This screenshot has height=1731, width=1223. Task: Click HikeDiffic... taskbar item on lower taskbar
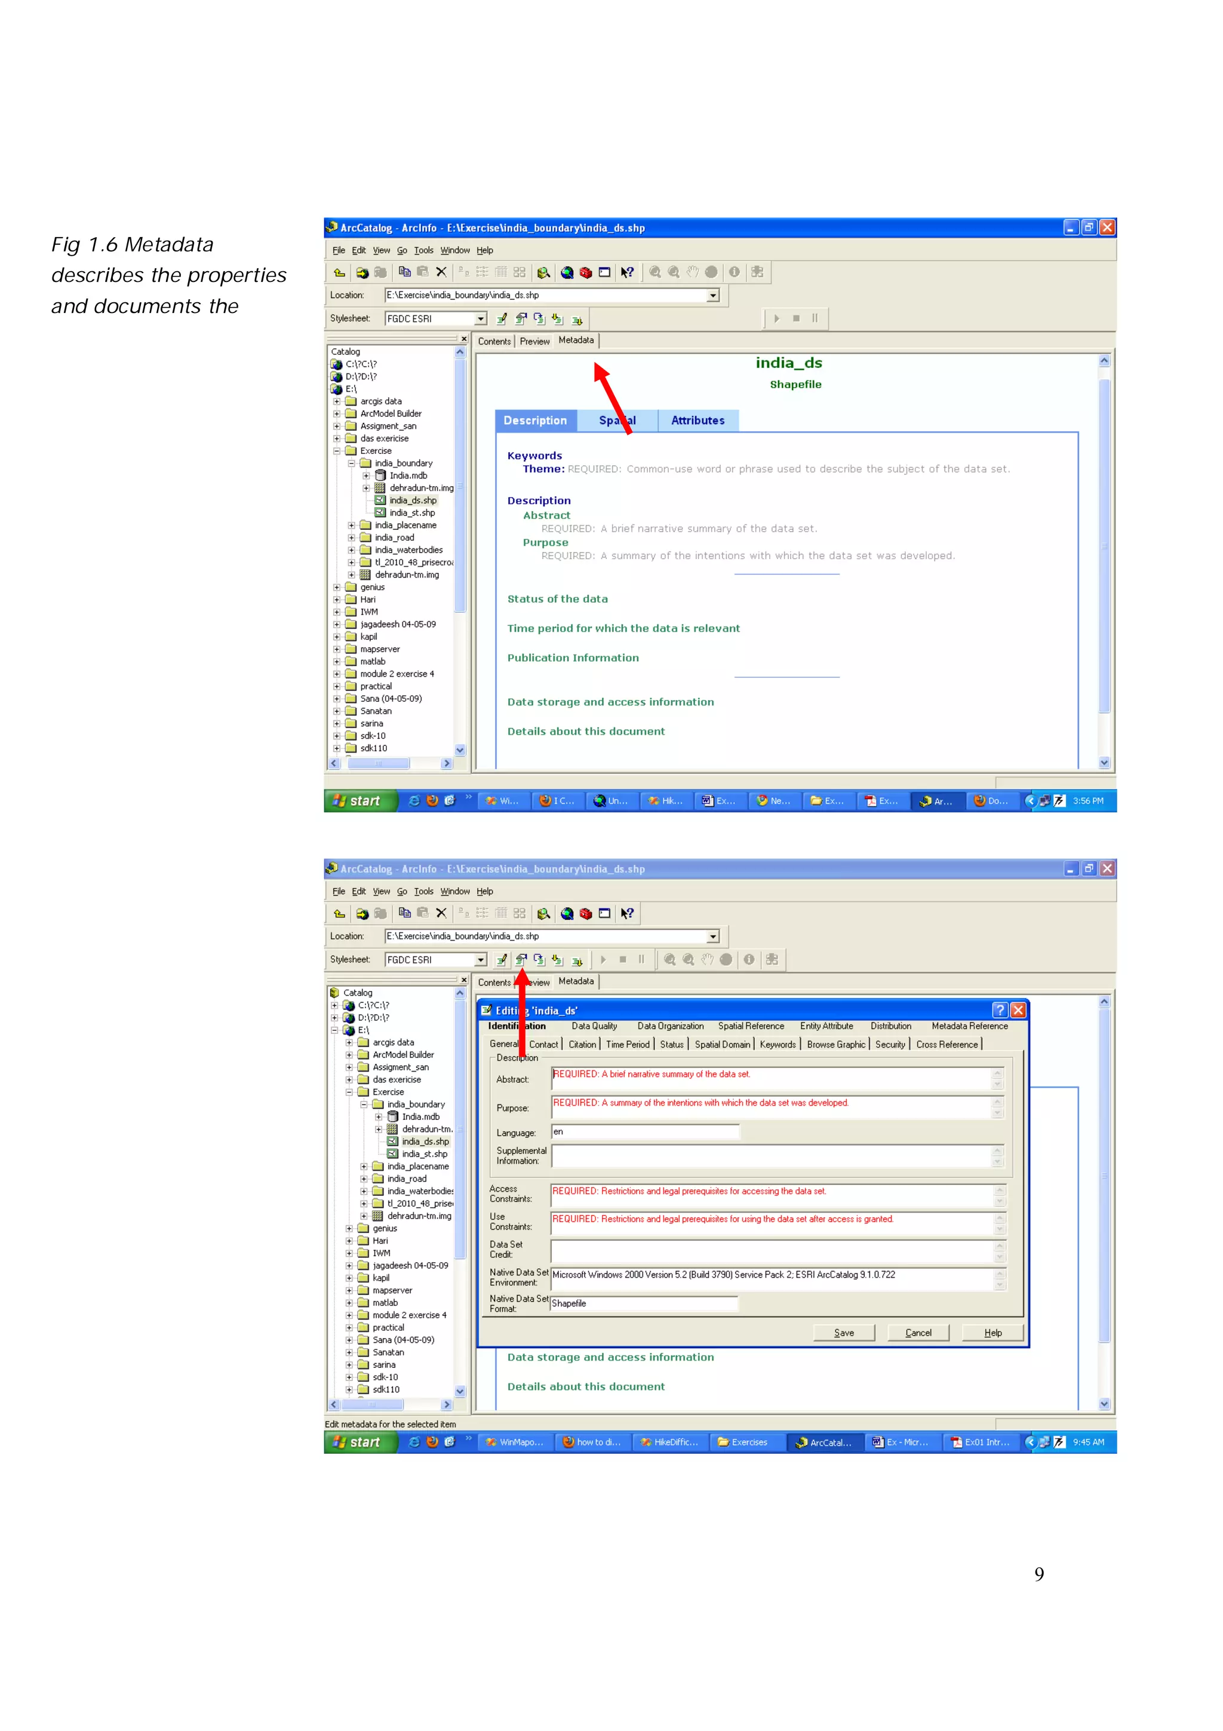tap(669, 1442)
